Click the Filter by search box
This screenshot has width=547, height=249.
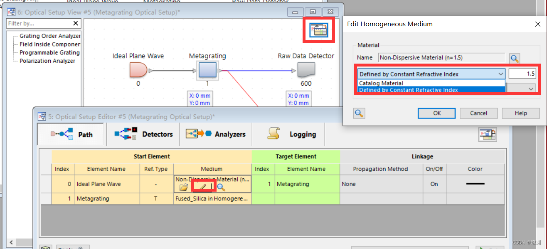(x=39, y=24)
